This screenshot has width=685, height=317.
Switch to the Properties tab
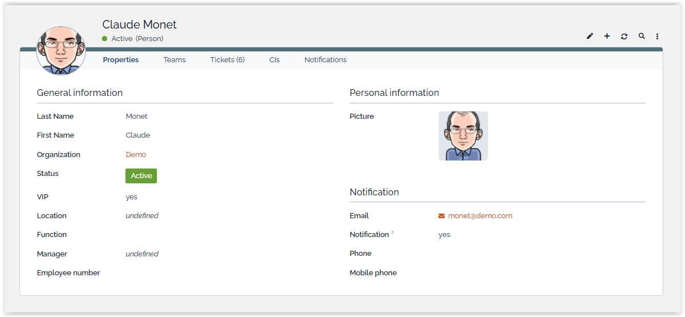121,60
